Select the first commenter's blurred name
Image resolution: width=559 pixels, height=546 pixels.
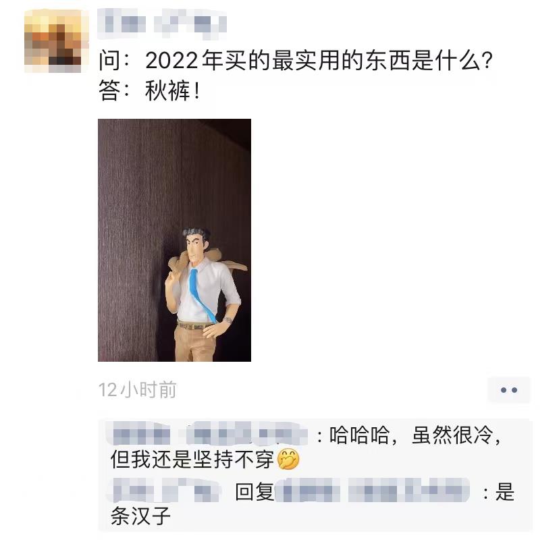point(207,435)
